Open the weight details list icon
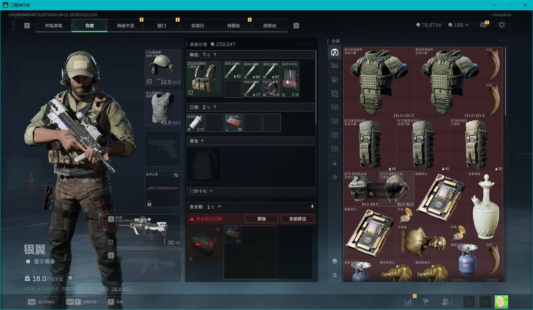This screenshot has width=533, height=310. [x=70, y=278]
